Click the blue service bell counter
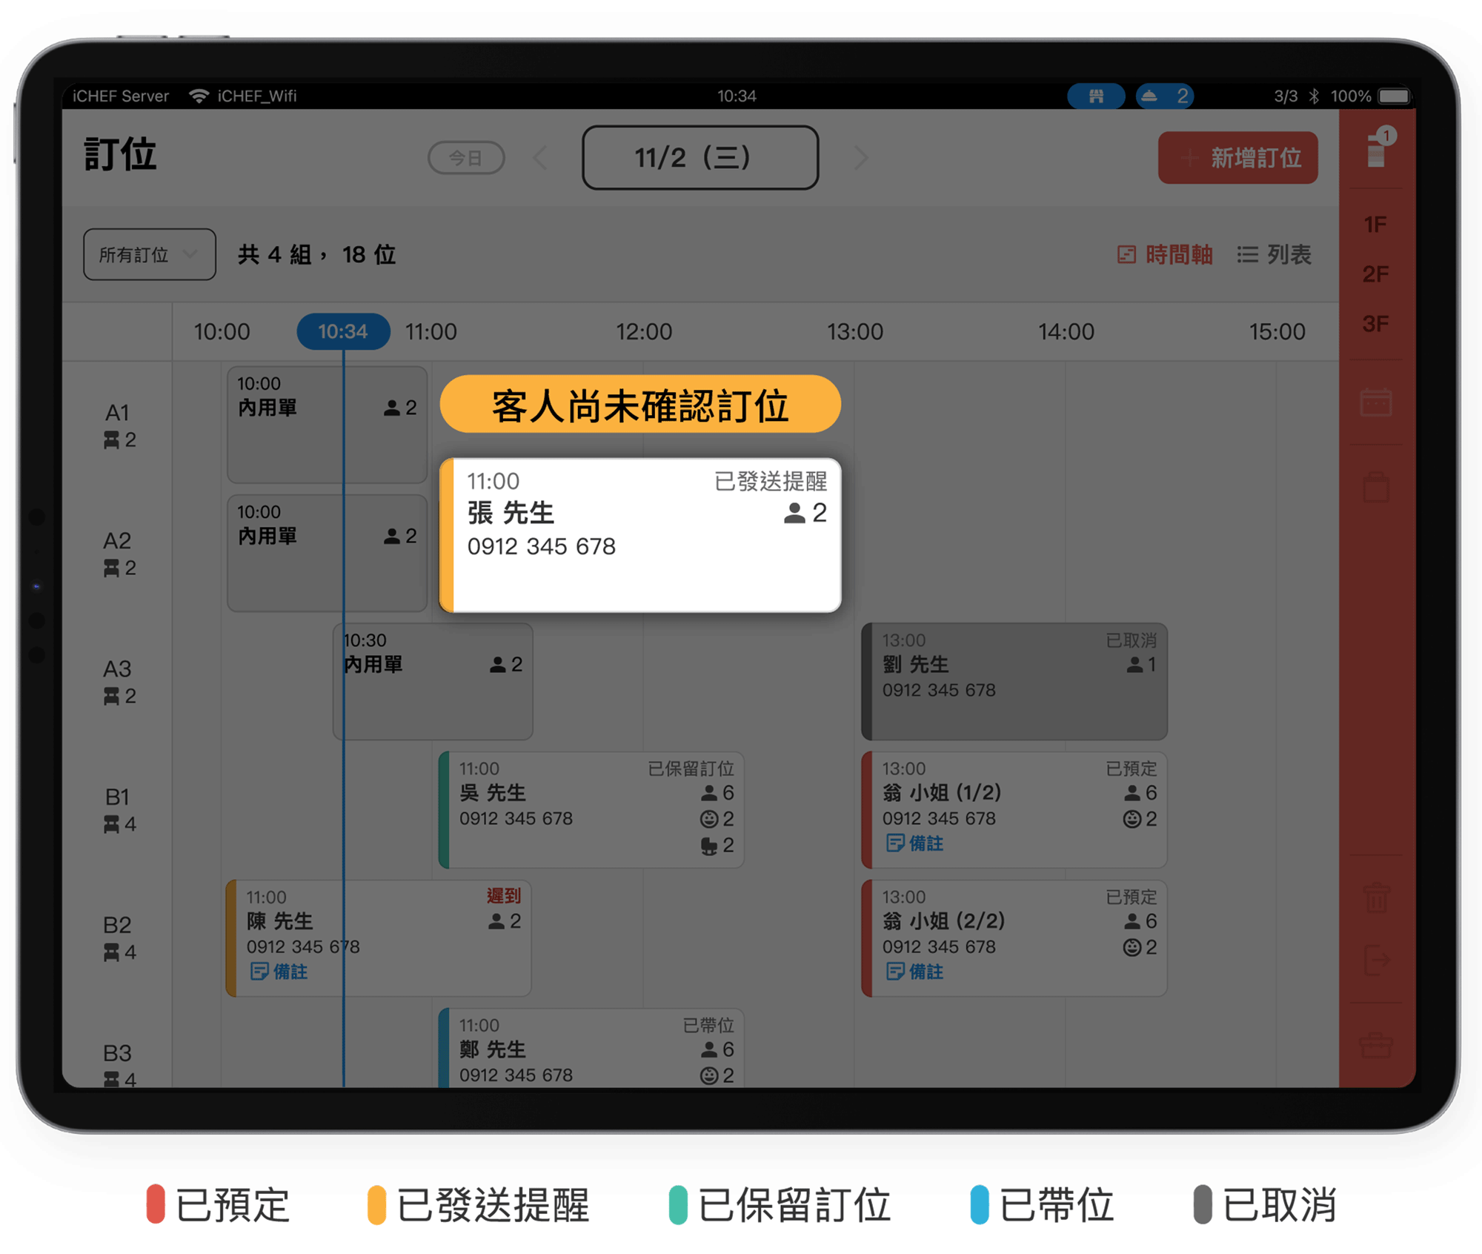1482x1254 pixels. (x=1164, y=96)
